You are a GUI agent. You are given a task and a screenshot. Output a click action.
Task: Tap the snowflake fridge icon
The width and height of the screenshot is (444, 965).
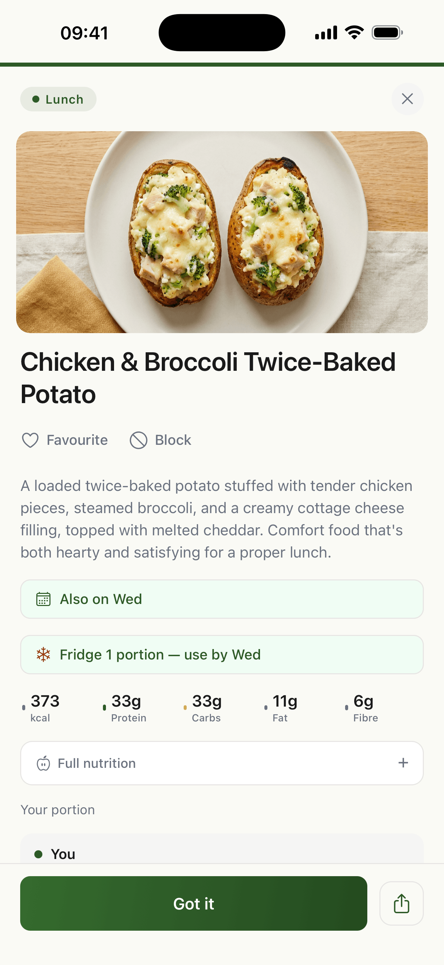pyautogui.click(x=43, y=654)
